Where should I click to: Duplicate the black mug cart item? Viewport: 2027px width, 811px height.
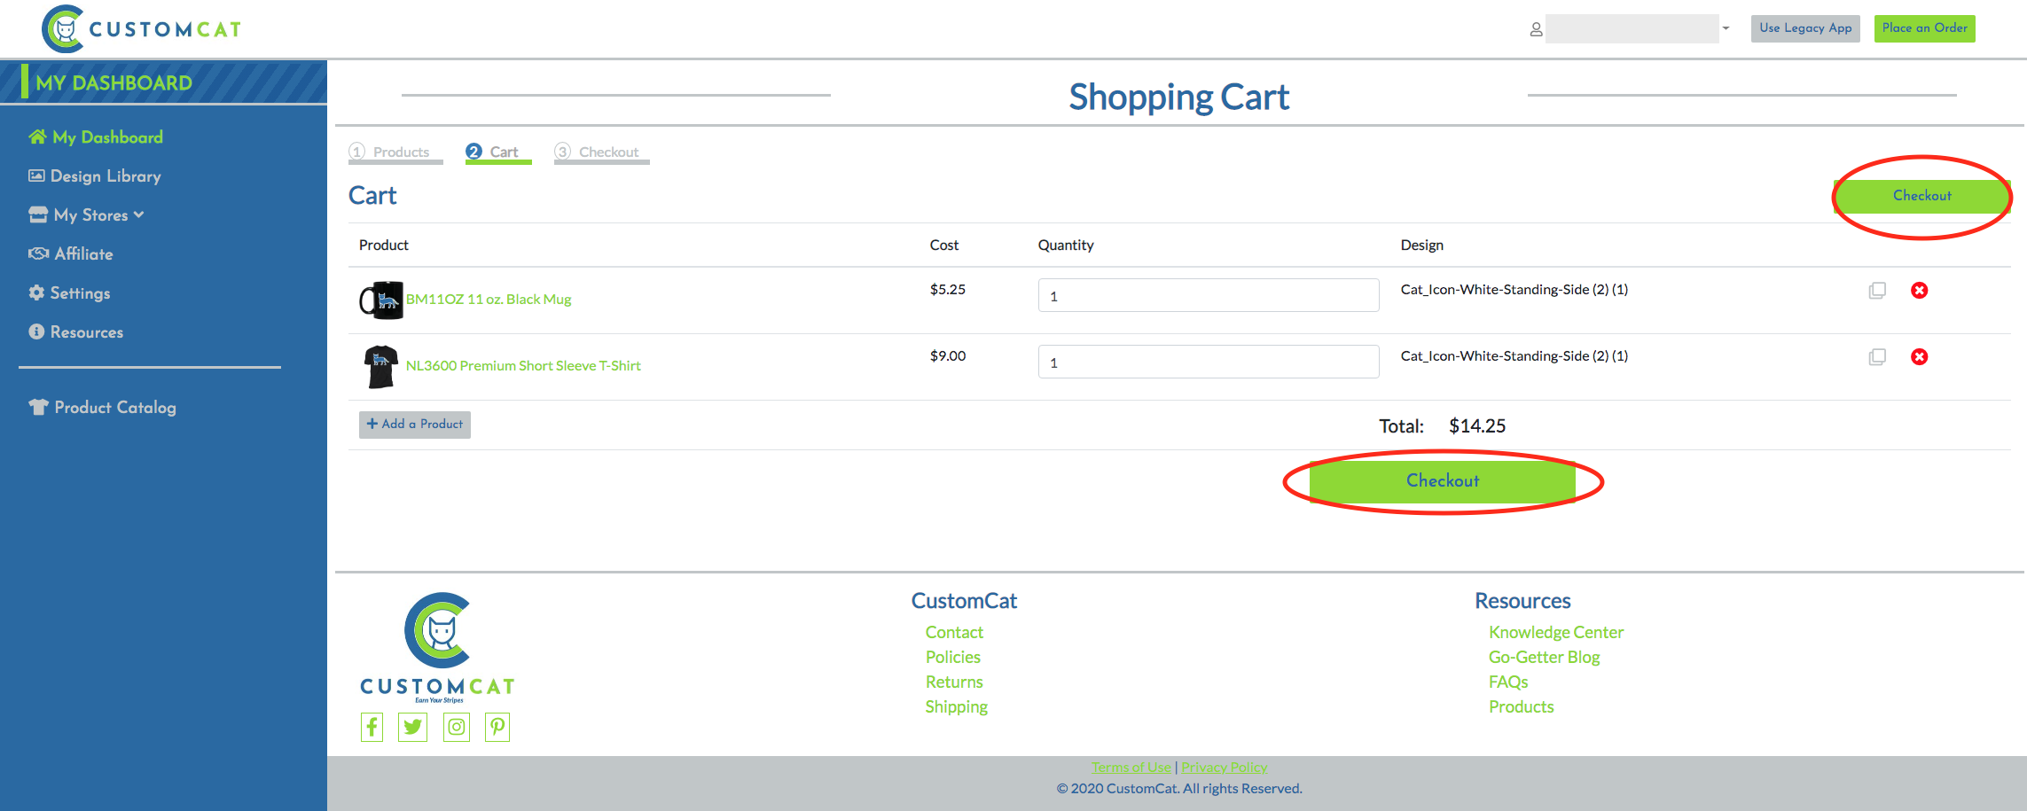point(1876,290)
